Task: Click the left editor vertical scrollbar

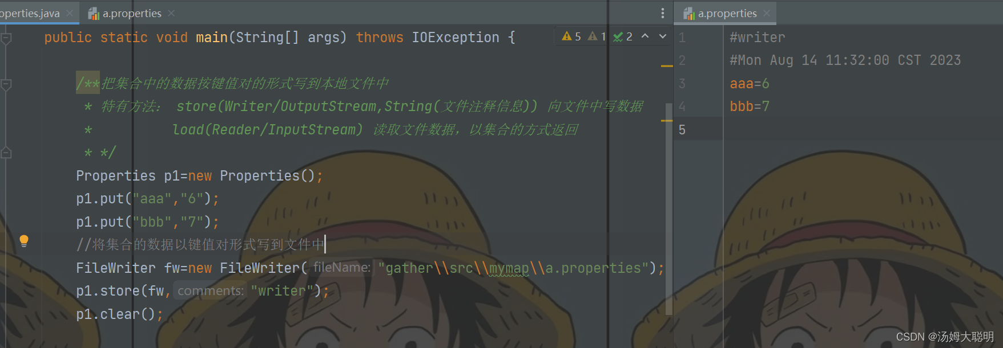Action: pos(669,209)
